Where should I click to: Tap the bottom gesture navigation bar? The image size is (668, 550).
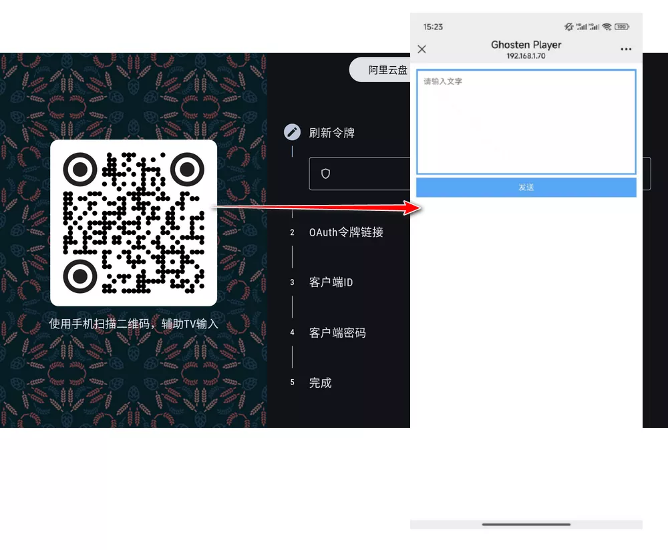point(526,523)
